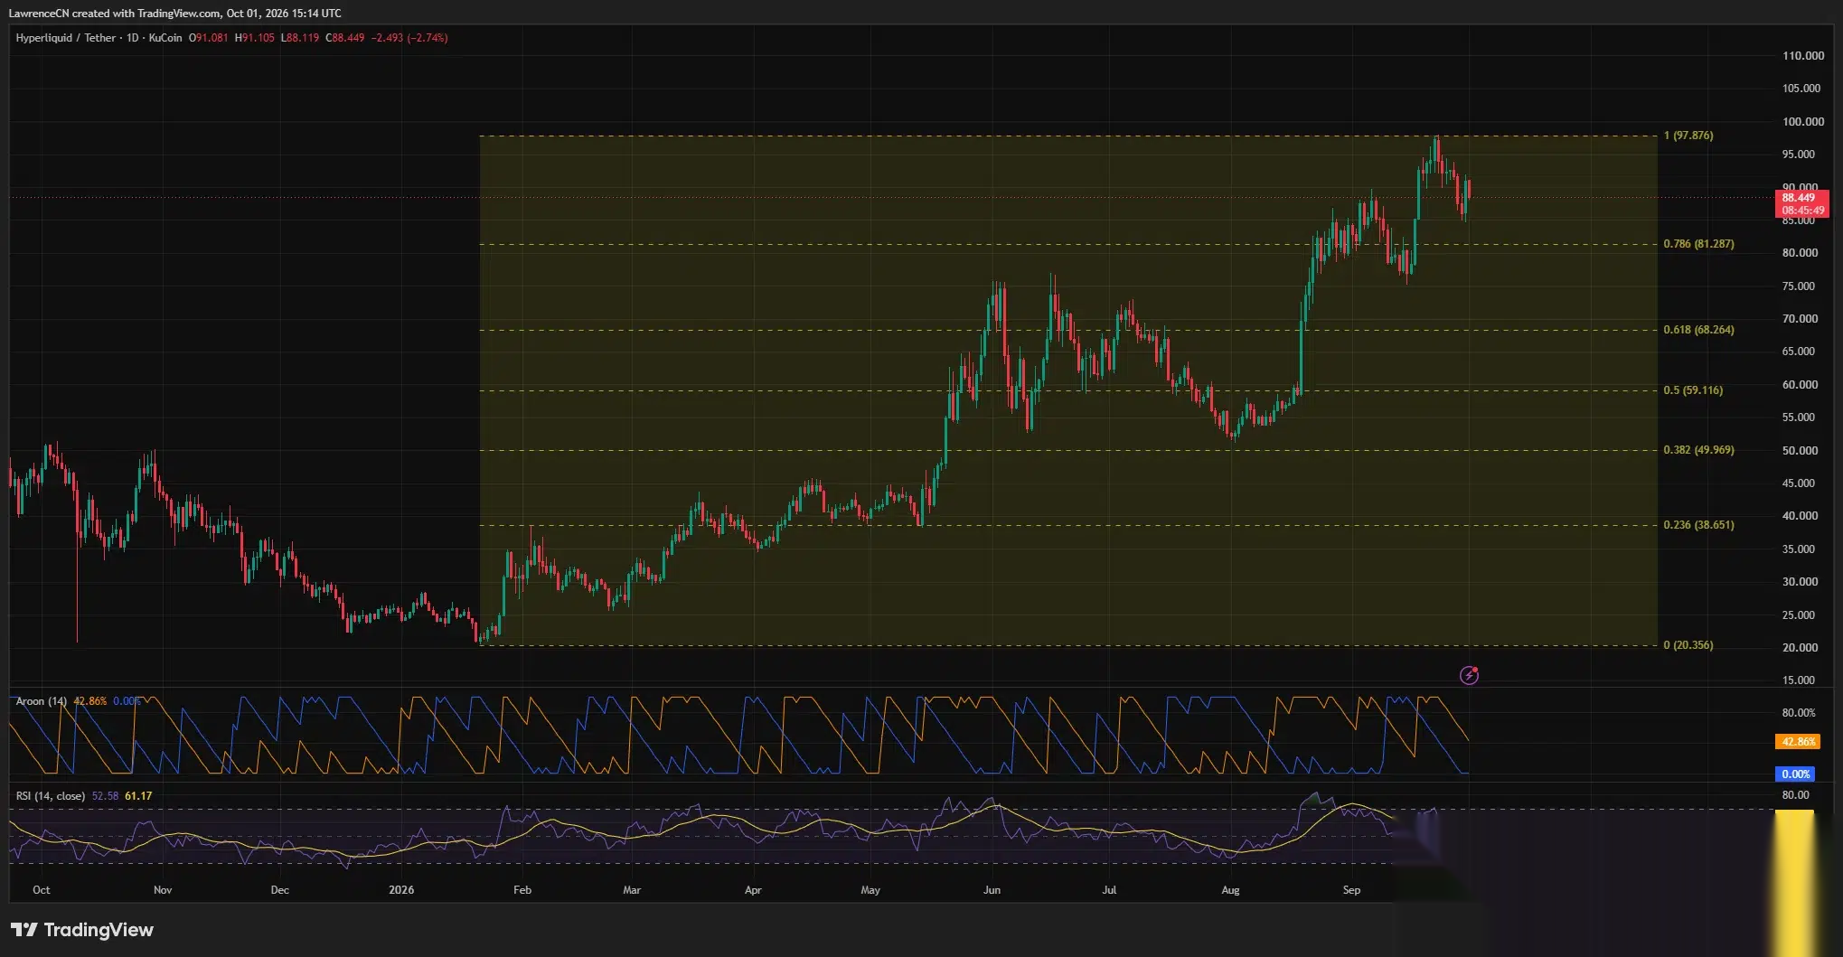Screen dimensions: 1843x957
Task: Select the Fib level 0.382 (49.969) label
Action: (1698, 450)
